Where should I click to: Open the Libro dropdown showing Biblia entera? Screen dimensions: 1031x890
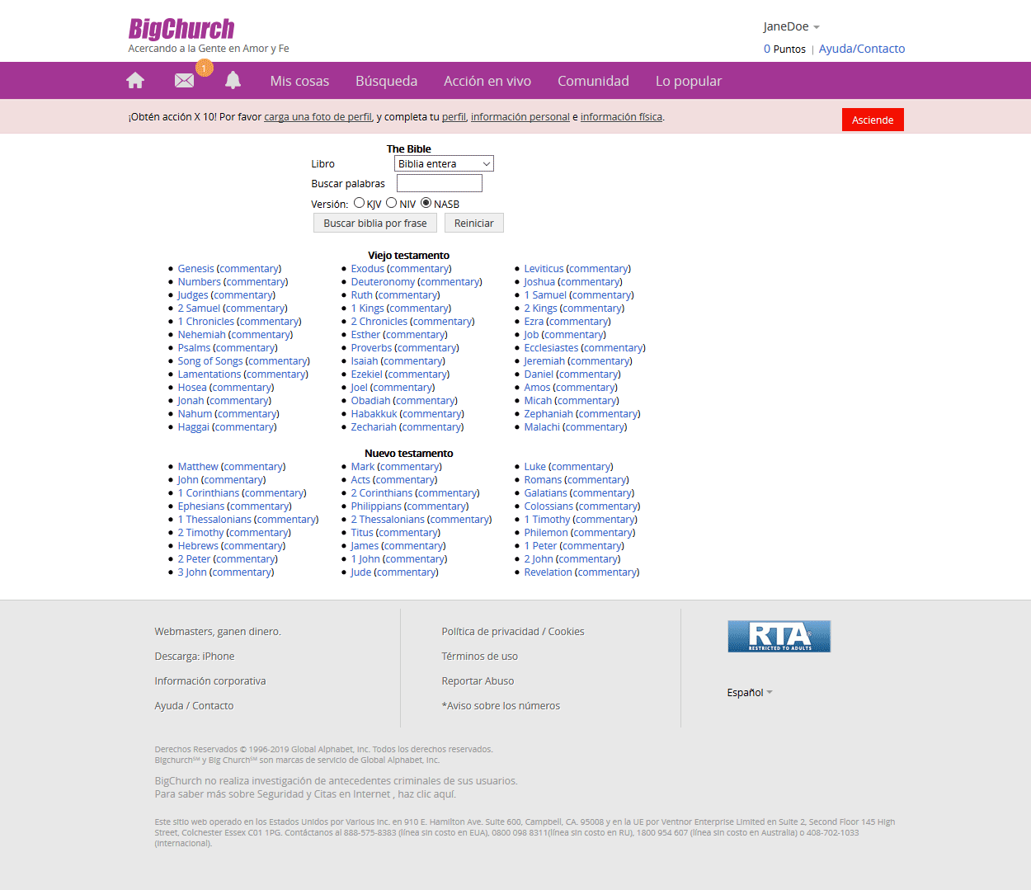[x=444, y=164]
